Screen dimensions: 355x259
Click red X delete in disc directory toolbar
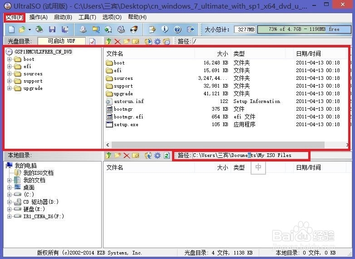118,41
